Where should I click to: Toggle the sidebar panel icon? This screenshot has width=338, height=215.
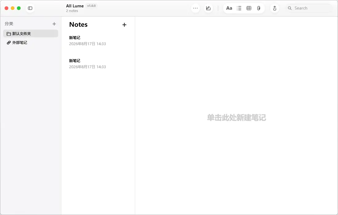(x=30, y=8)
